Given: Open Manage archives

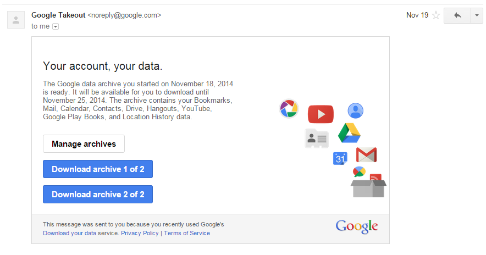Looking at the screenshot, I should (84, 144).
